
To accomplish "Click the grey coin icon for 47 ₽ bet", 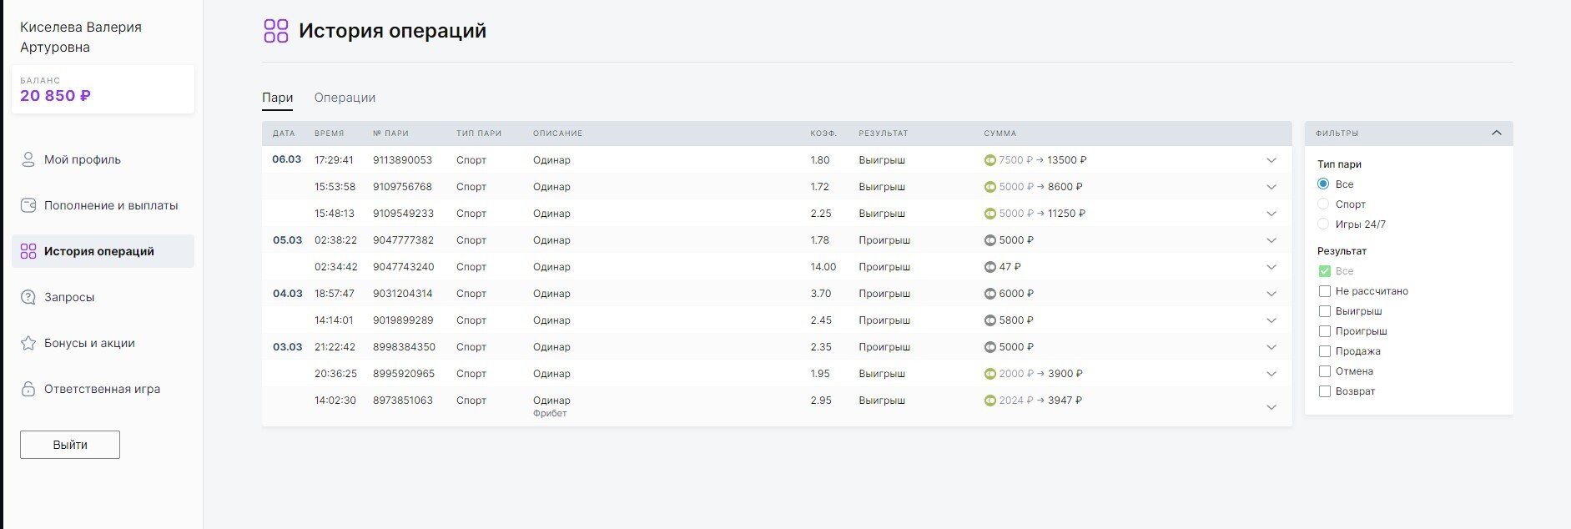I will click(990, 267).
